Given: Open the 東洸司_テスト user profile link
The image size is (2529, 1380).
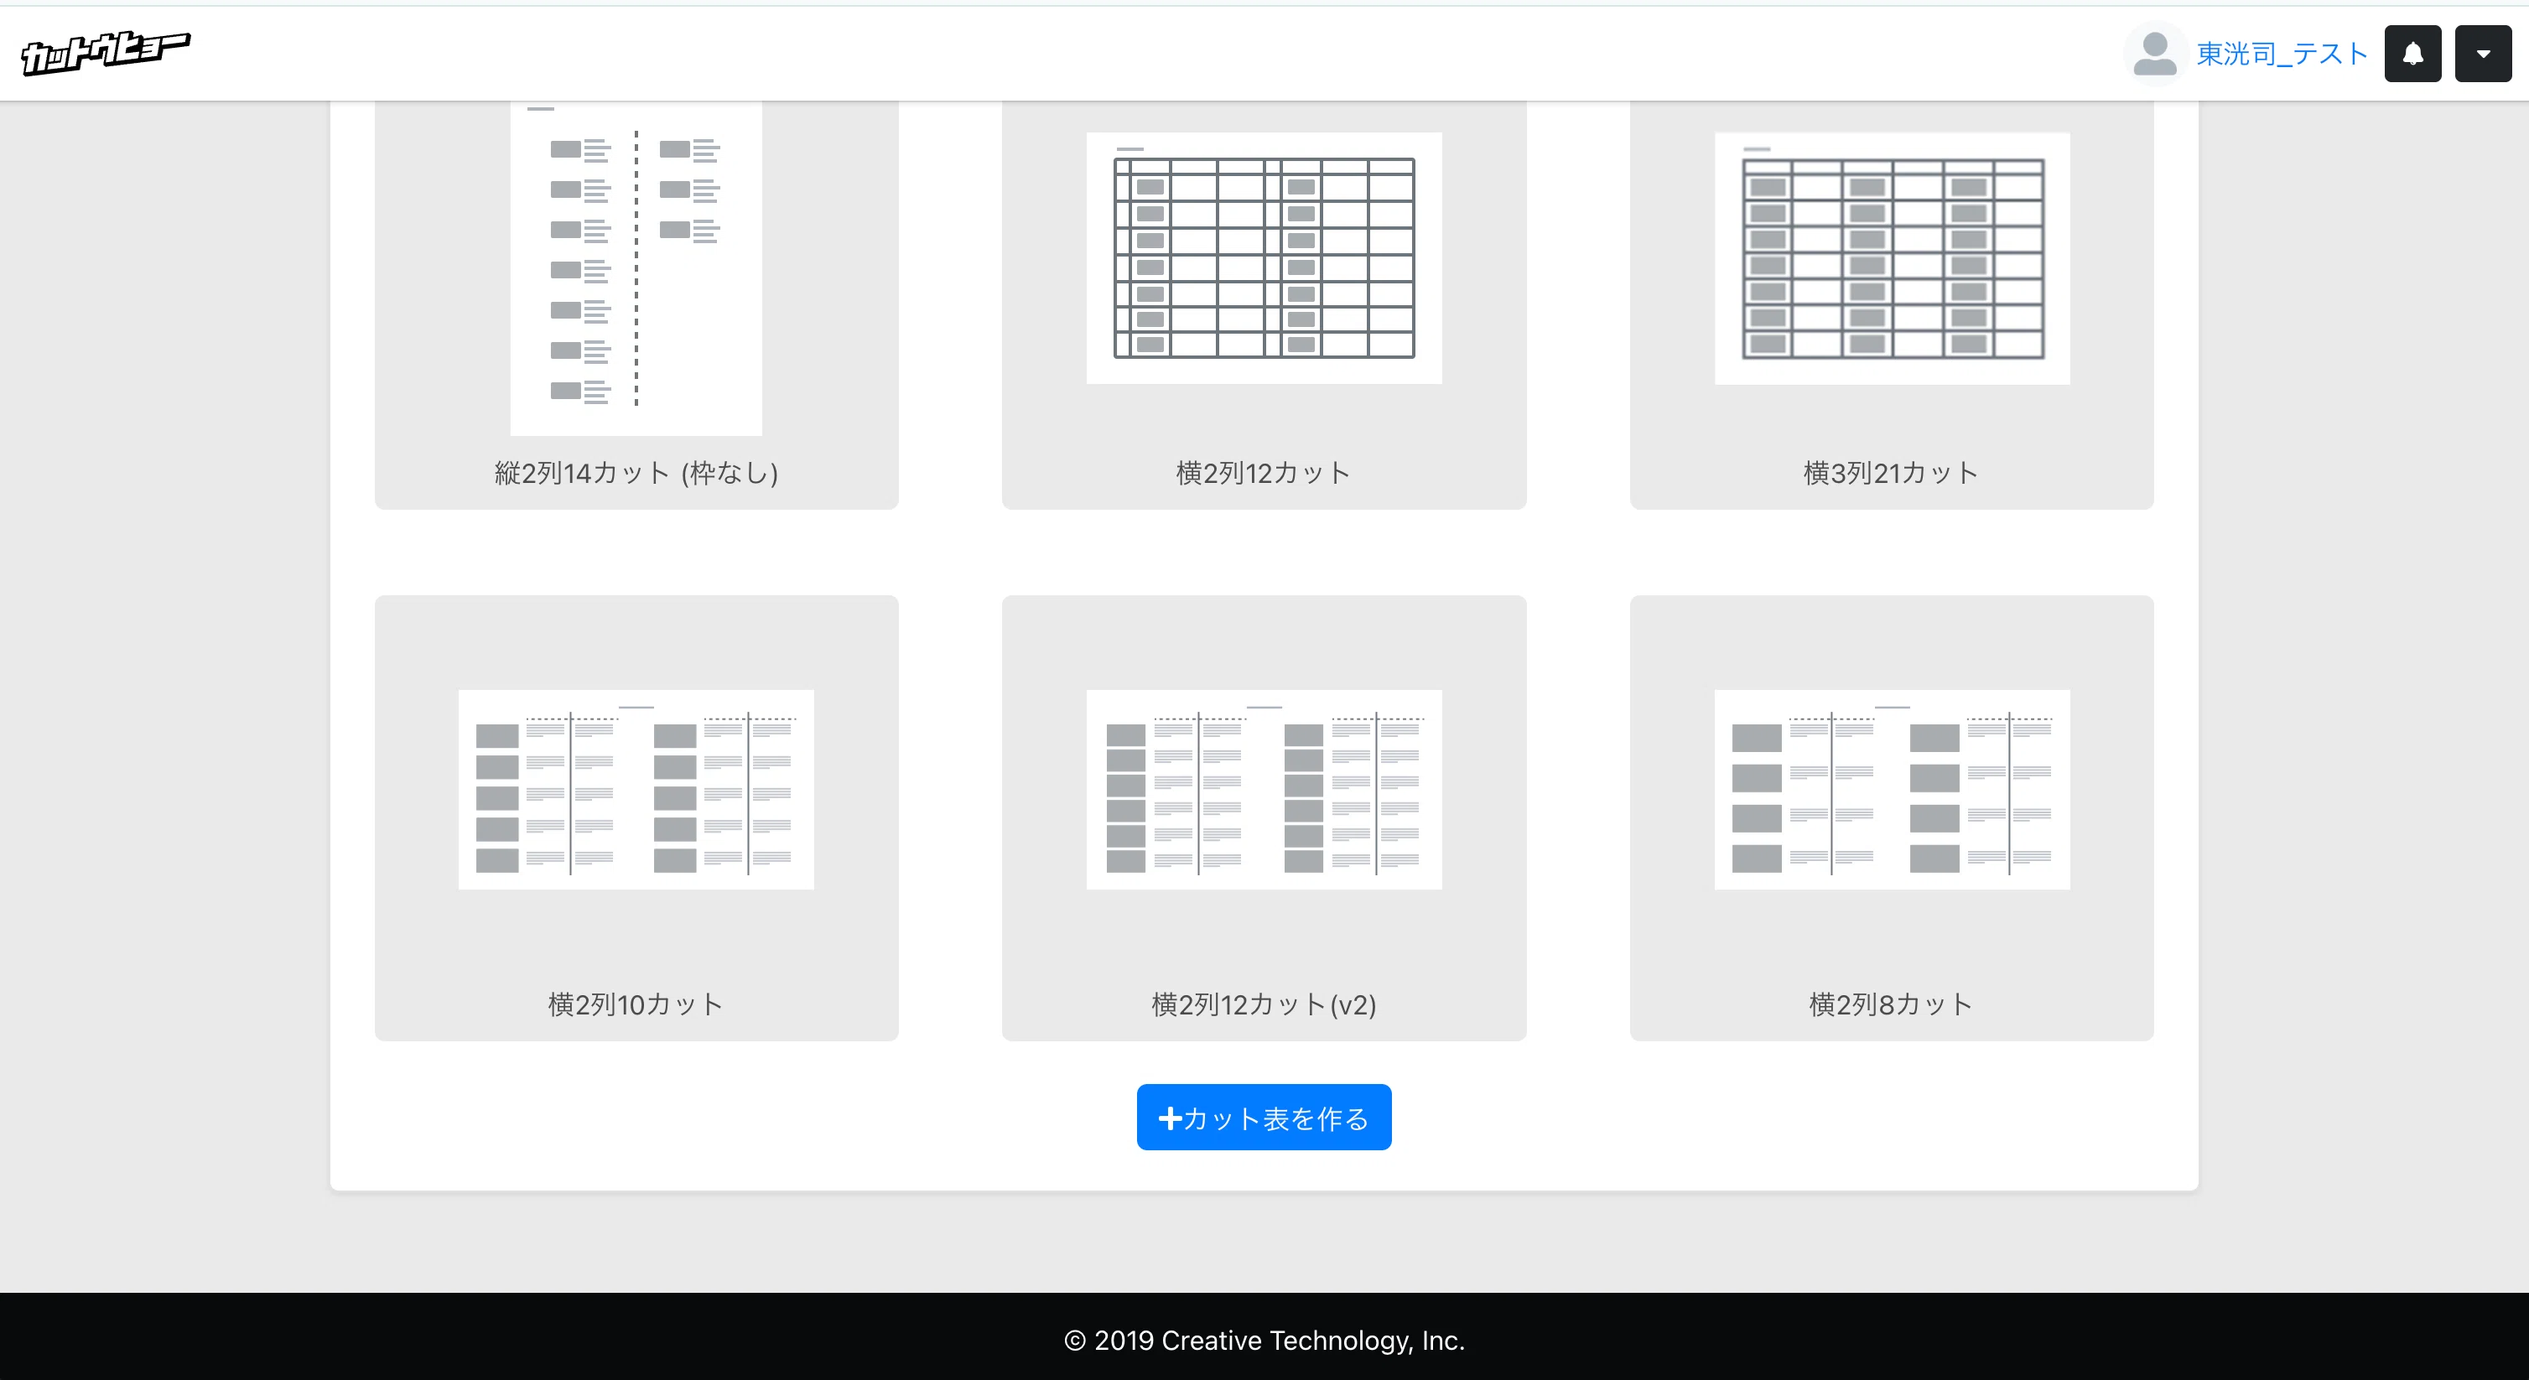Looking at the screenshot, I should (x=2282, y=54).
